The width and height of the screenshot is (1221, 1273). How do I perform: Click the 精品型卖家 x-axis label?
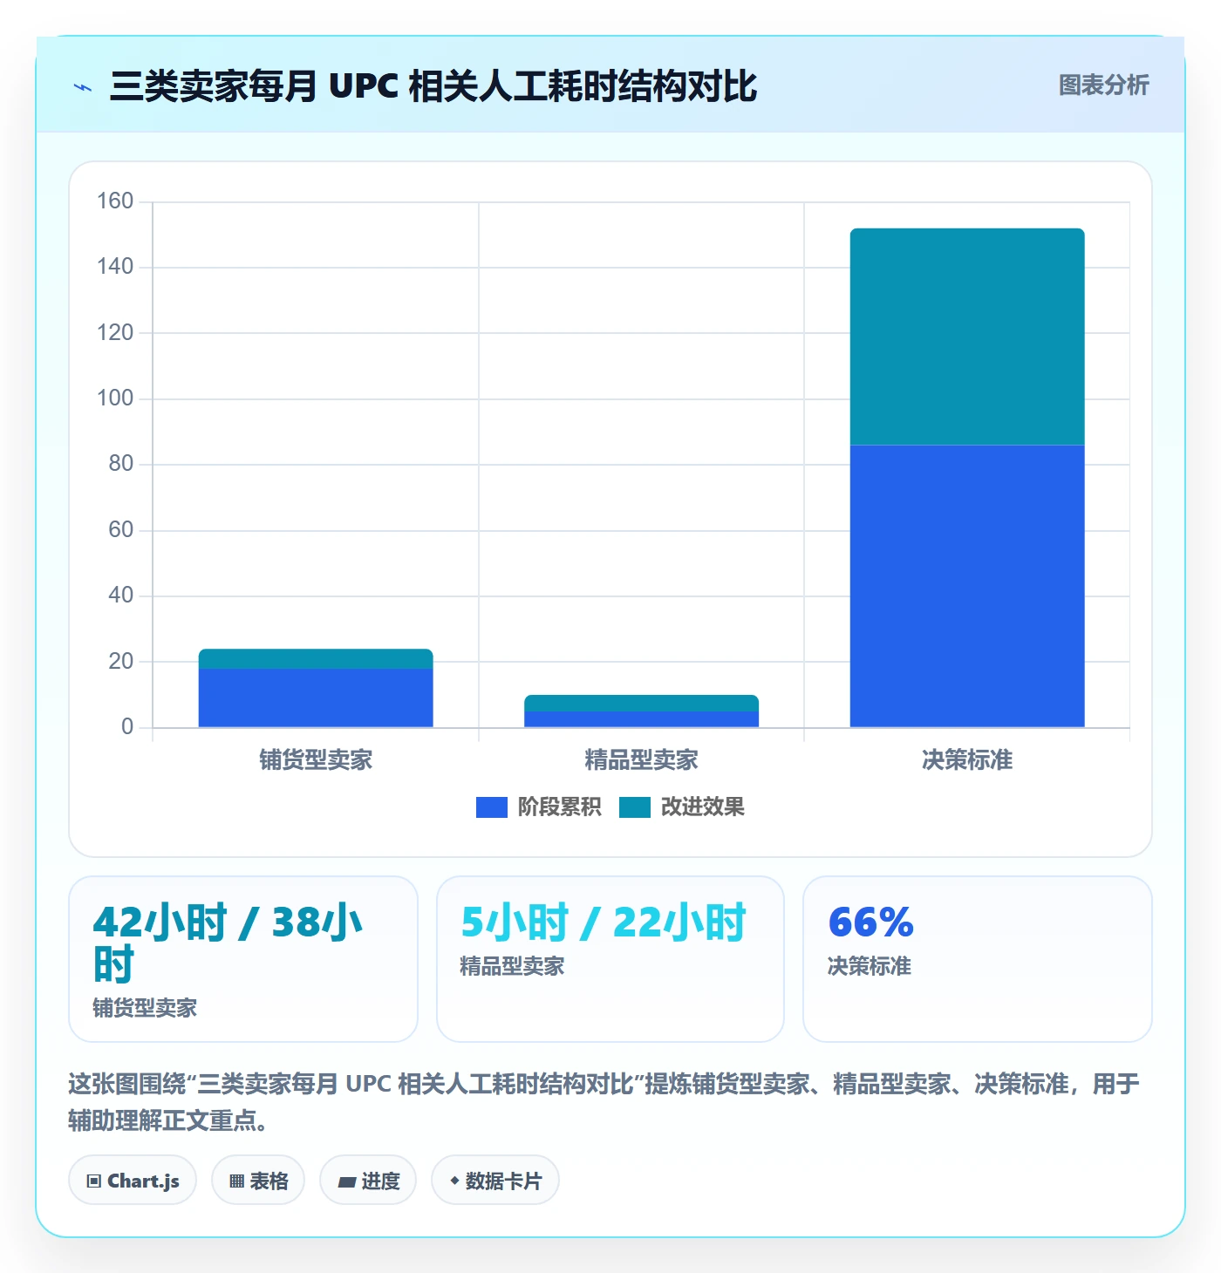641,760
